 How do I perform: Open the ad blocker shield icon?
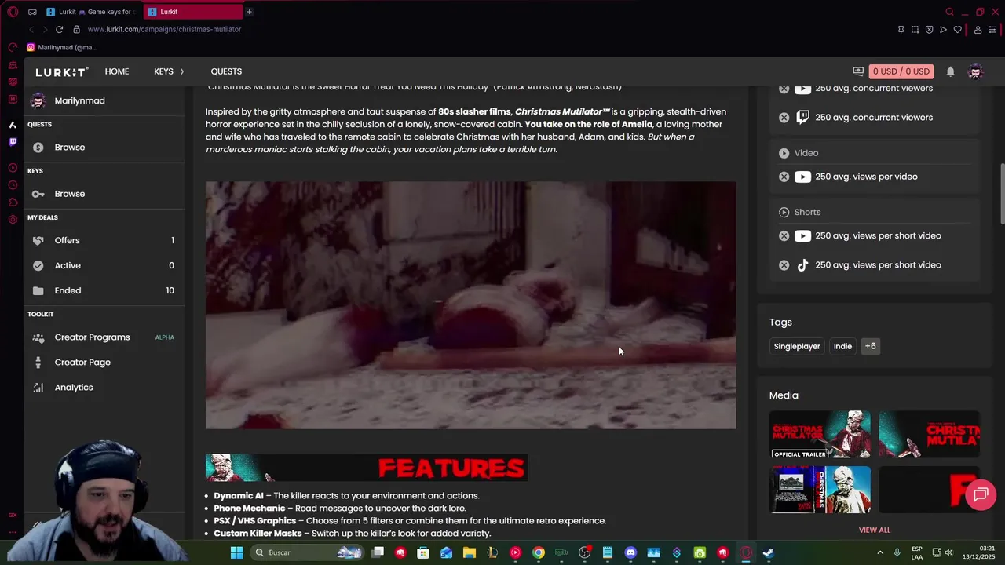[x=929, y=30]
